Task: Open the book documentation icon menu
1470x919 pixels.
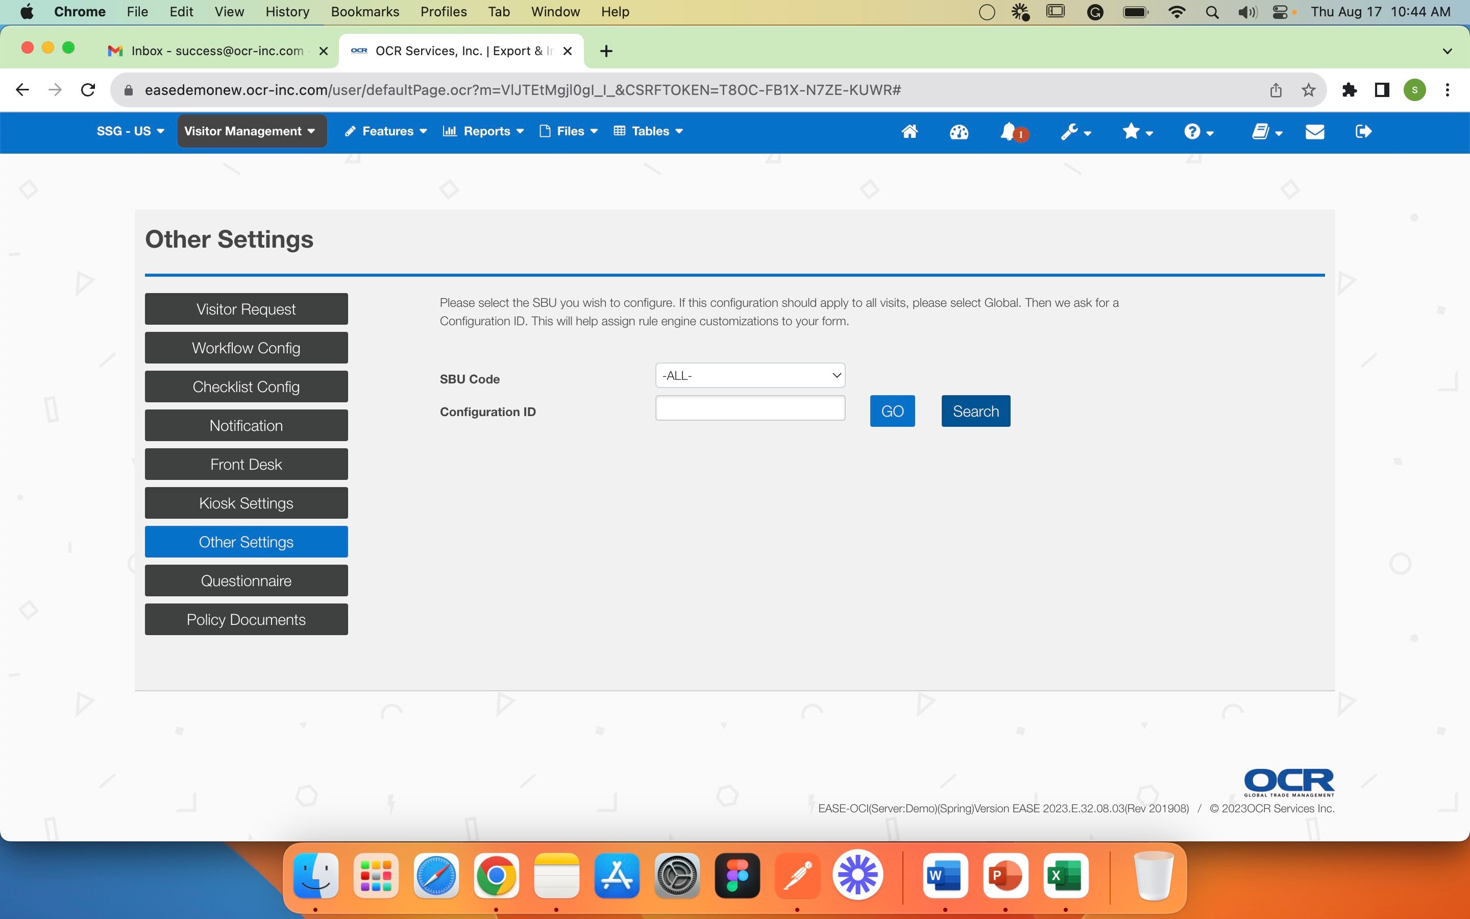Action: [1266, 131]
